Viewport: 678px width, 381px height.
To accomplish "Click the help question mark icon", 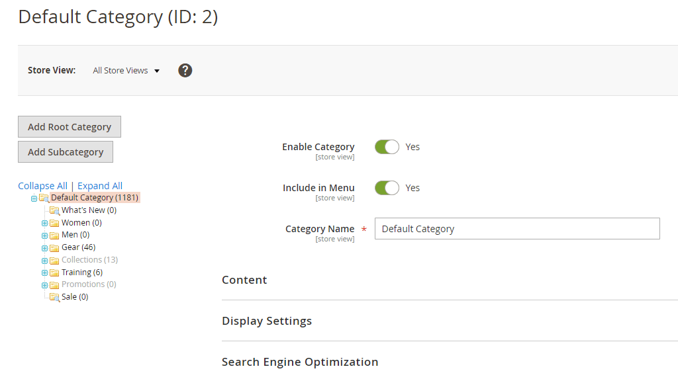I will click(185, 70).
